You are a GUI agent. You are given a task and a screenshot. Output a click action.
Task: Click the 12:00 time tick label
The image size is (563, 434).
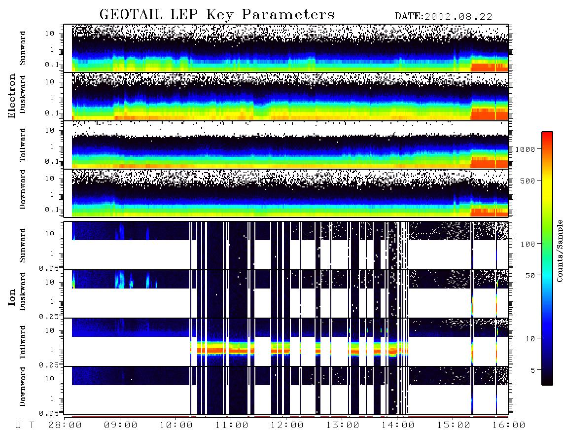[287, 425]
